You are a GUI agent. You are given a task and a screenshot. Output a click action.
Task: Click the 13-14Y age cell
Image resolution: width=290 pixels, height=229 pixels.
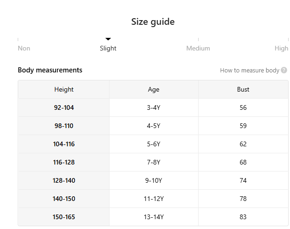pyautogui.click(x=154, y=217)
